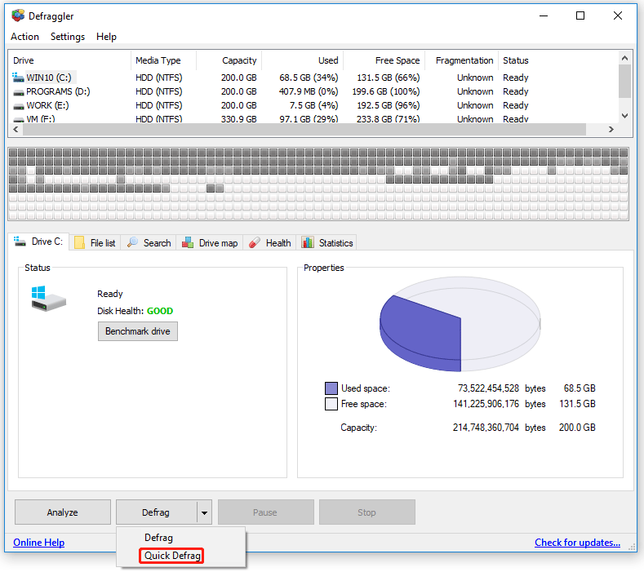Viewport: 644px width, 572px height.
Task: Click the 73,522,454,528 bytes used value
Action: [x=488, y=388]
